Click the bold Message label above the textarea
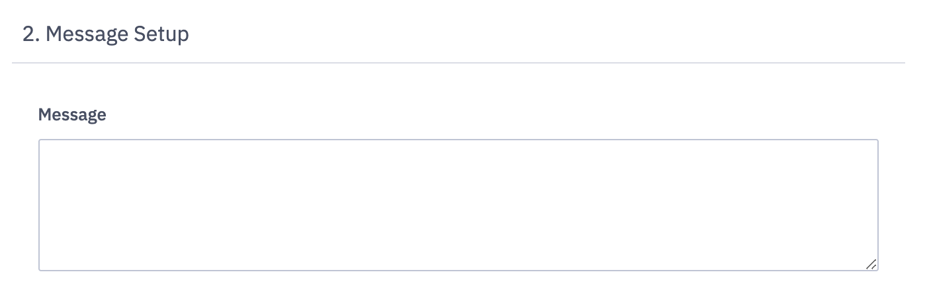This screenshot has height=307, width=929. click(72, 114)
